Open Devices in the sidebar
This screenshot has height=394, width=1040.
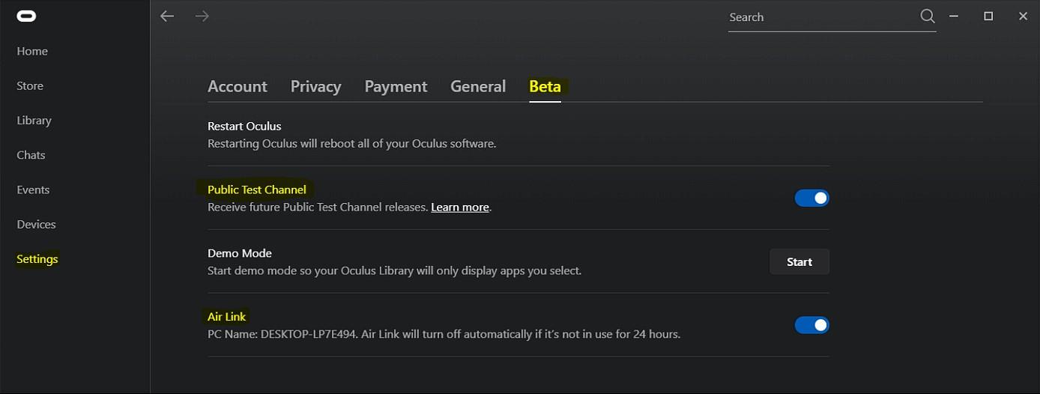36,224
